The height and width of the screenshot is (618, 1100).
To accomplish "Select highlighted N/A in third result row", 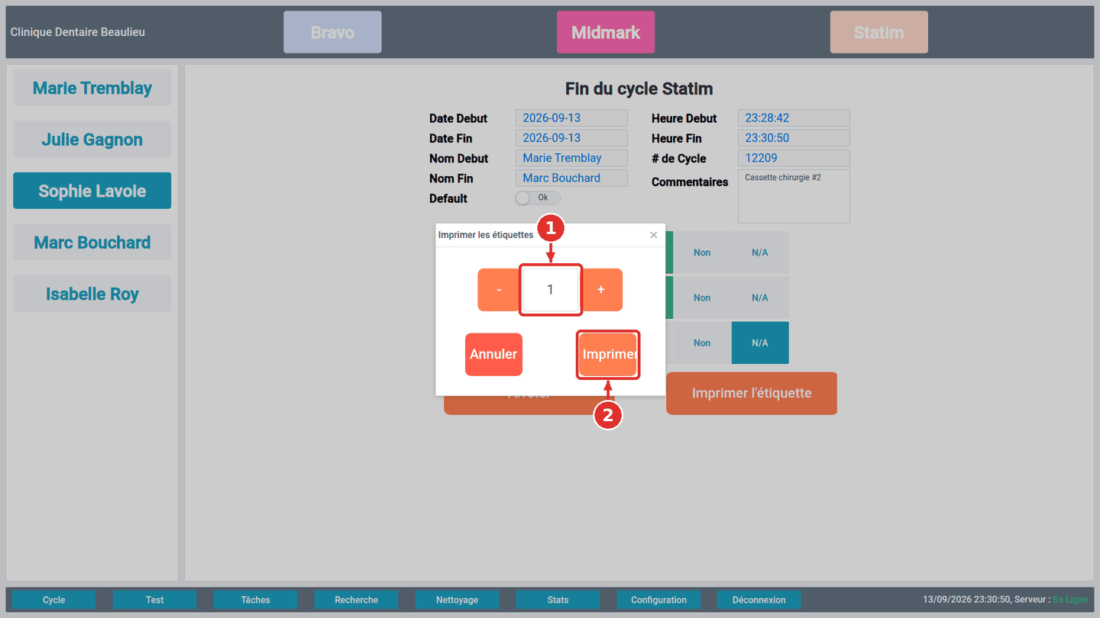I will tap(760, 343).
